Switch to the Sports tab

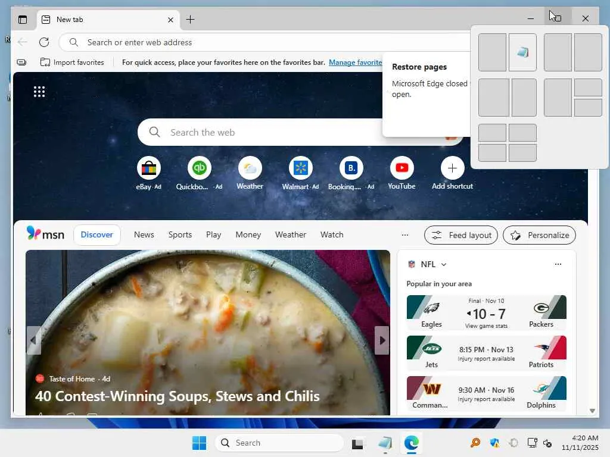(180, 234)
